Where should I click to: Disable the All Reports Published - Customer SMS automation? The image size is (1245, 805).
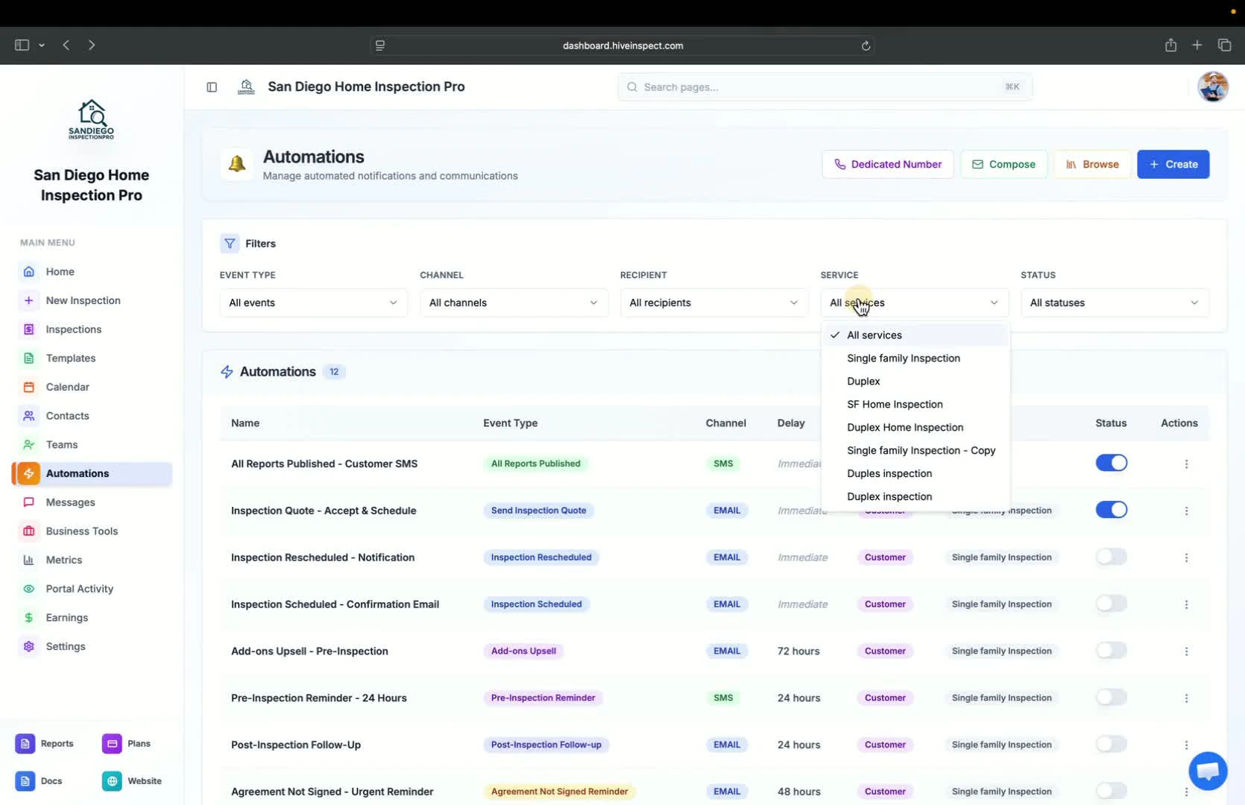coord(1112,463)
